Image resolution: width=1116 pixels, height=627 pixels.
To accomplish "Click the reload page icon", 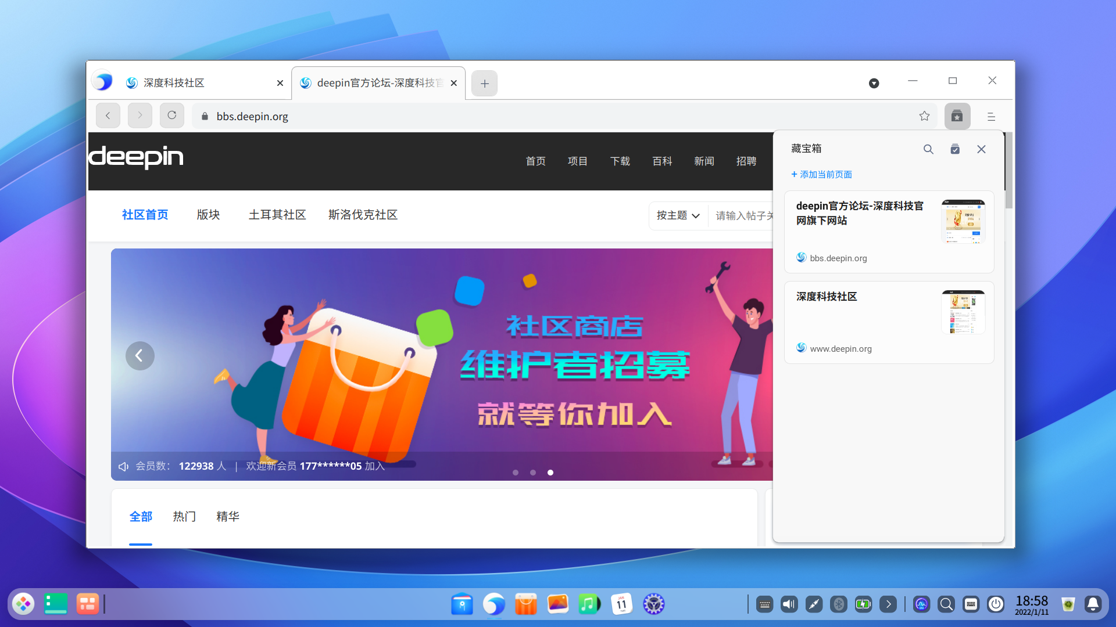I will point(171,116).
